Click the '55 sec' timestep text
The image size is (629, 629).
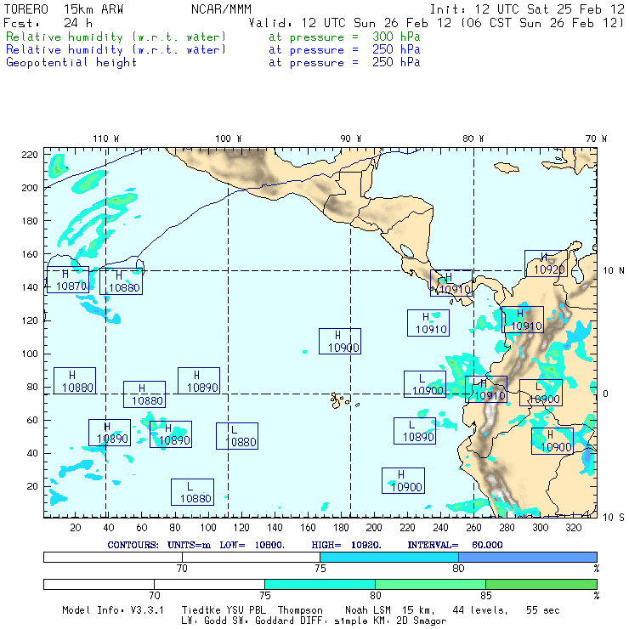click(543, 610)
